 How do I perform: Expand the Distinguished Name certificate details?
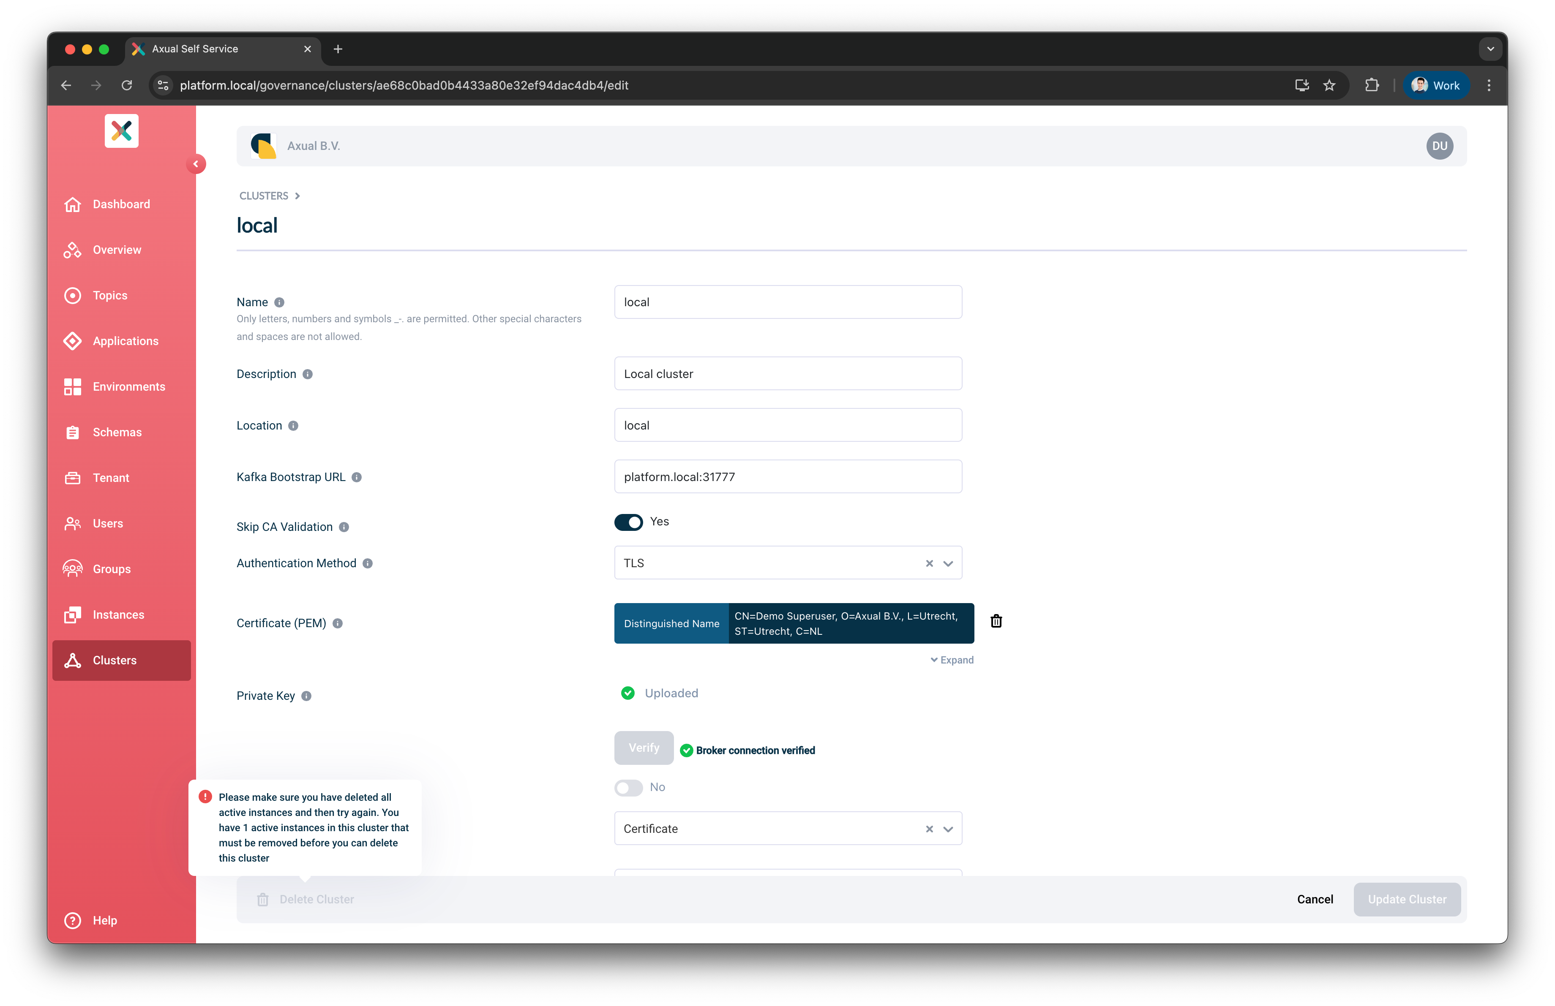point(951,659)
